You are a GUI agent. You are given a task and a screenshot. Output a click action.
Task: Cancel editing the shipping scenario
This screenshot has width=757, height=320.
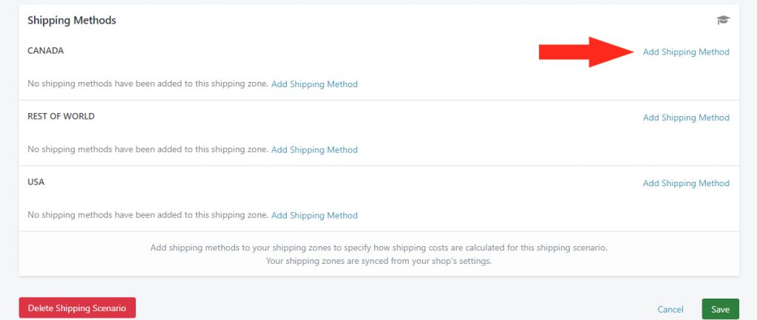[x=670, y=310]
